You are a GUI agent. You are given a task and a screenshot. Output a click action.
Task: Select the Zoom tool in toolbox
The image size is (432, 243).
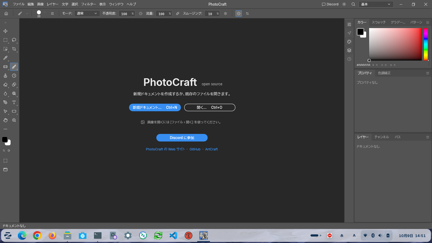pos(14,120)
